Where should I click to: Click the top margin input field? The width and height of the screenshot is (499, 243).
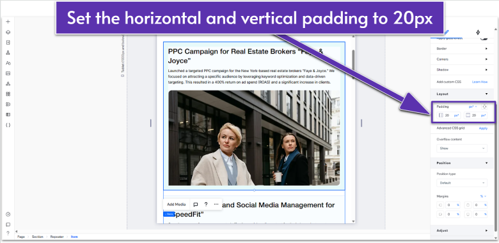(x=480, y=205)
